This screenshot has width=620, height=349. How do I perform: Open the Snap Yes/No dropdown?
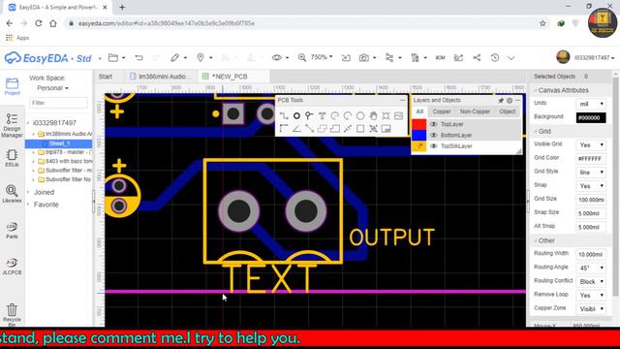(x=591, y=186)
